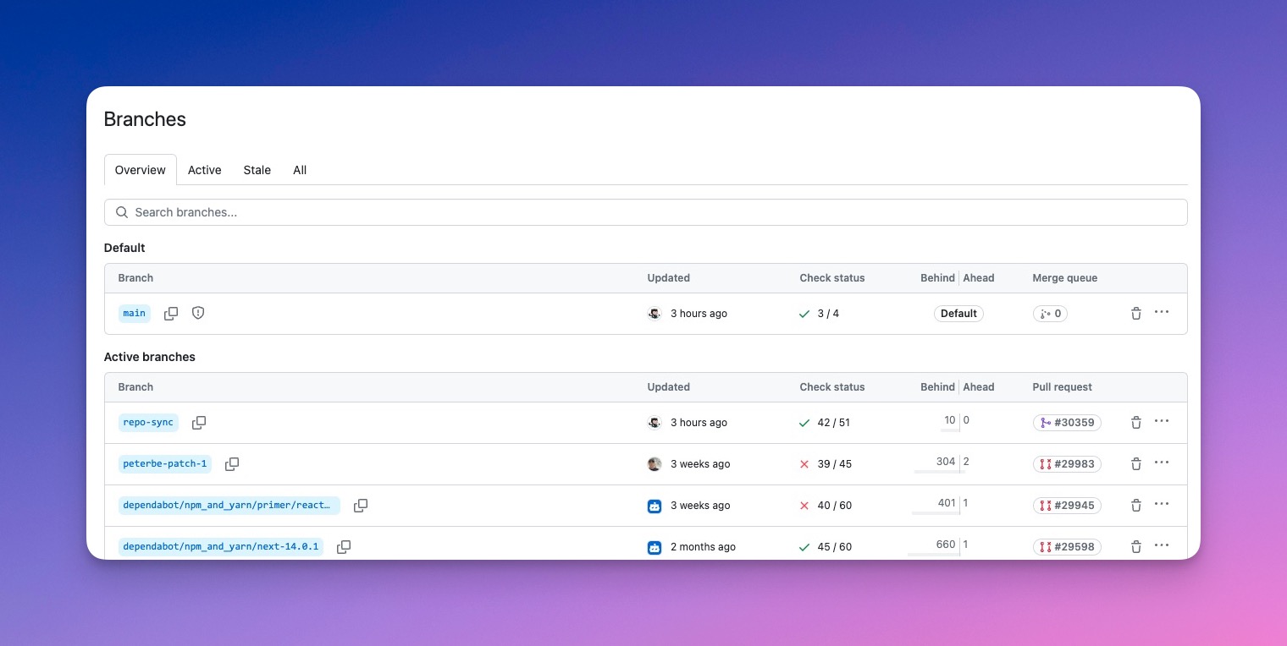The height and width of the screenshot is (646, 1287).
Task: Delete the repo-sync branch
Action: [1135, 422]
